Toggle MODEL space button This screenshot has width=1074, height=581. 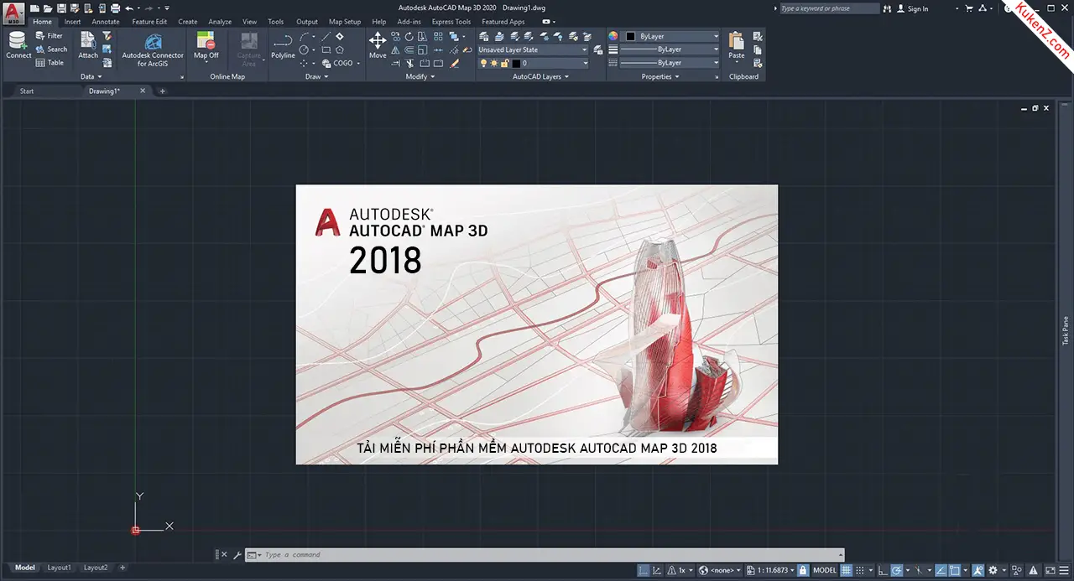coord(825,570)
